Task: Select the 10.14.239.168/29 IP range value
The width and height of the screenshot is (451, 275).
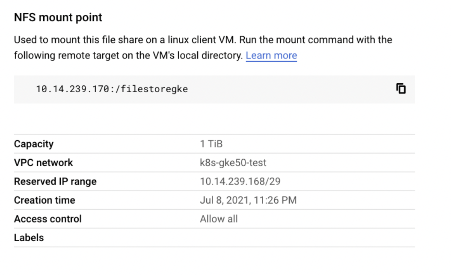Action: point(240,181)
